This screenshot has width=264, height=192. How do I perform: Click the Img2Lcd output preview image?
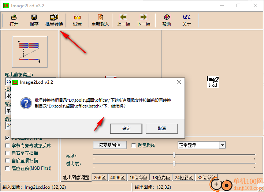click(x=213, y=82)
